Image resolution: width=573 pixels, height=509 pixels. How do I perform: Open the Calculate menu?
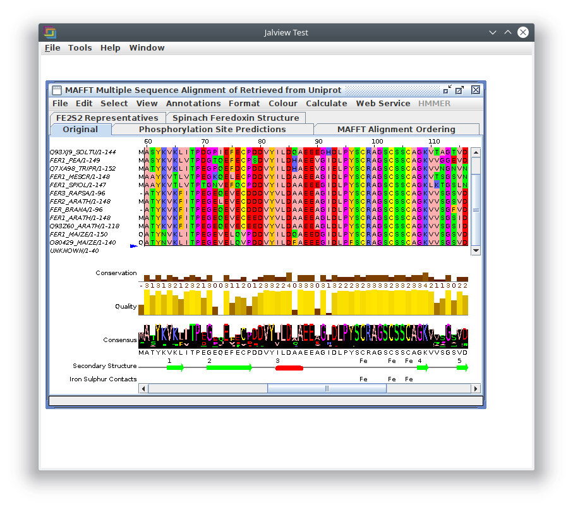pyautogui.click(x=326, y=104)
